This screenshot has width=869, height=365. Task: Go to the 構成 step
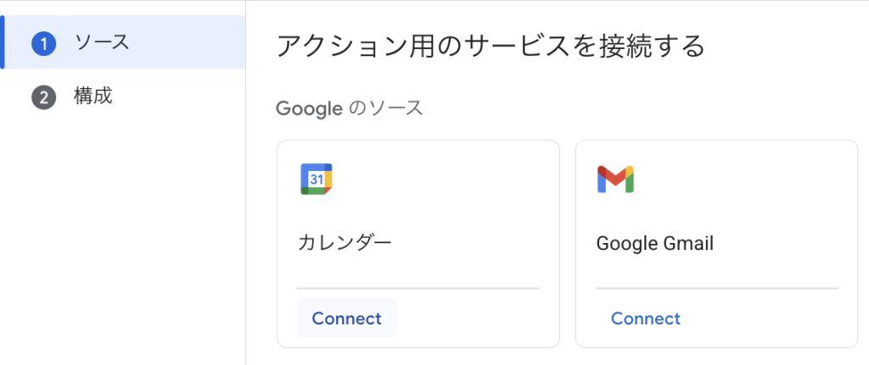(x=93, y=97)
